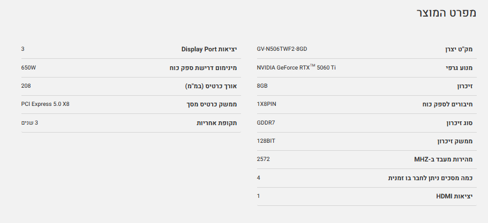This screenshot has height=223, width=488.
Task: Click the GDDR7 memory type value
Action: [266, 122]
